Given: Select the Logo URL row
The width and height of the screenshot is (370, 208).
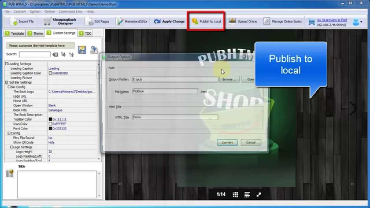Looking at the screenshot, I should pyautogui.click(x=51, y=96).
